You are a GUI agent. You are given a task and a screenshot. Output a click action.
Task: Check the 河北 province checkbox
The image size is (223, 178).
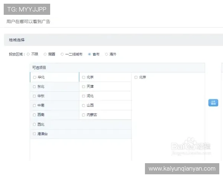(84, 96)
